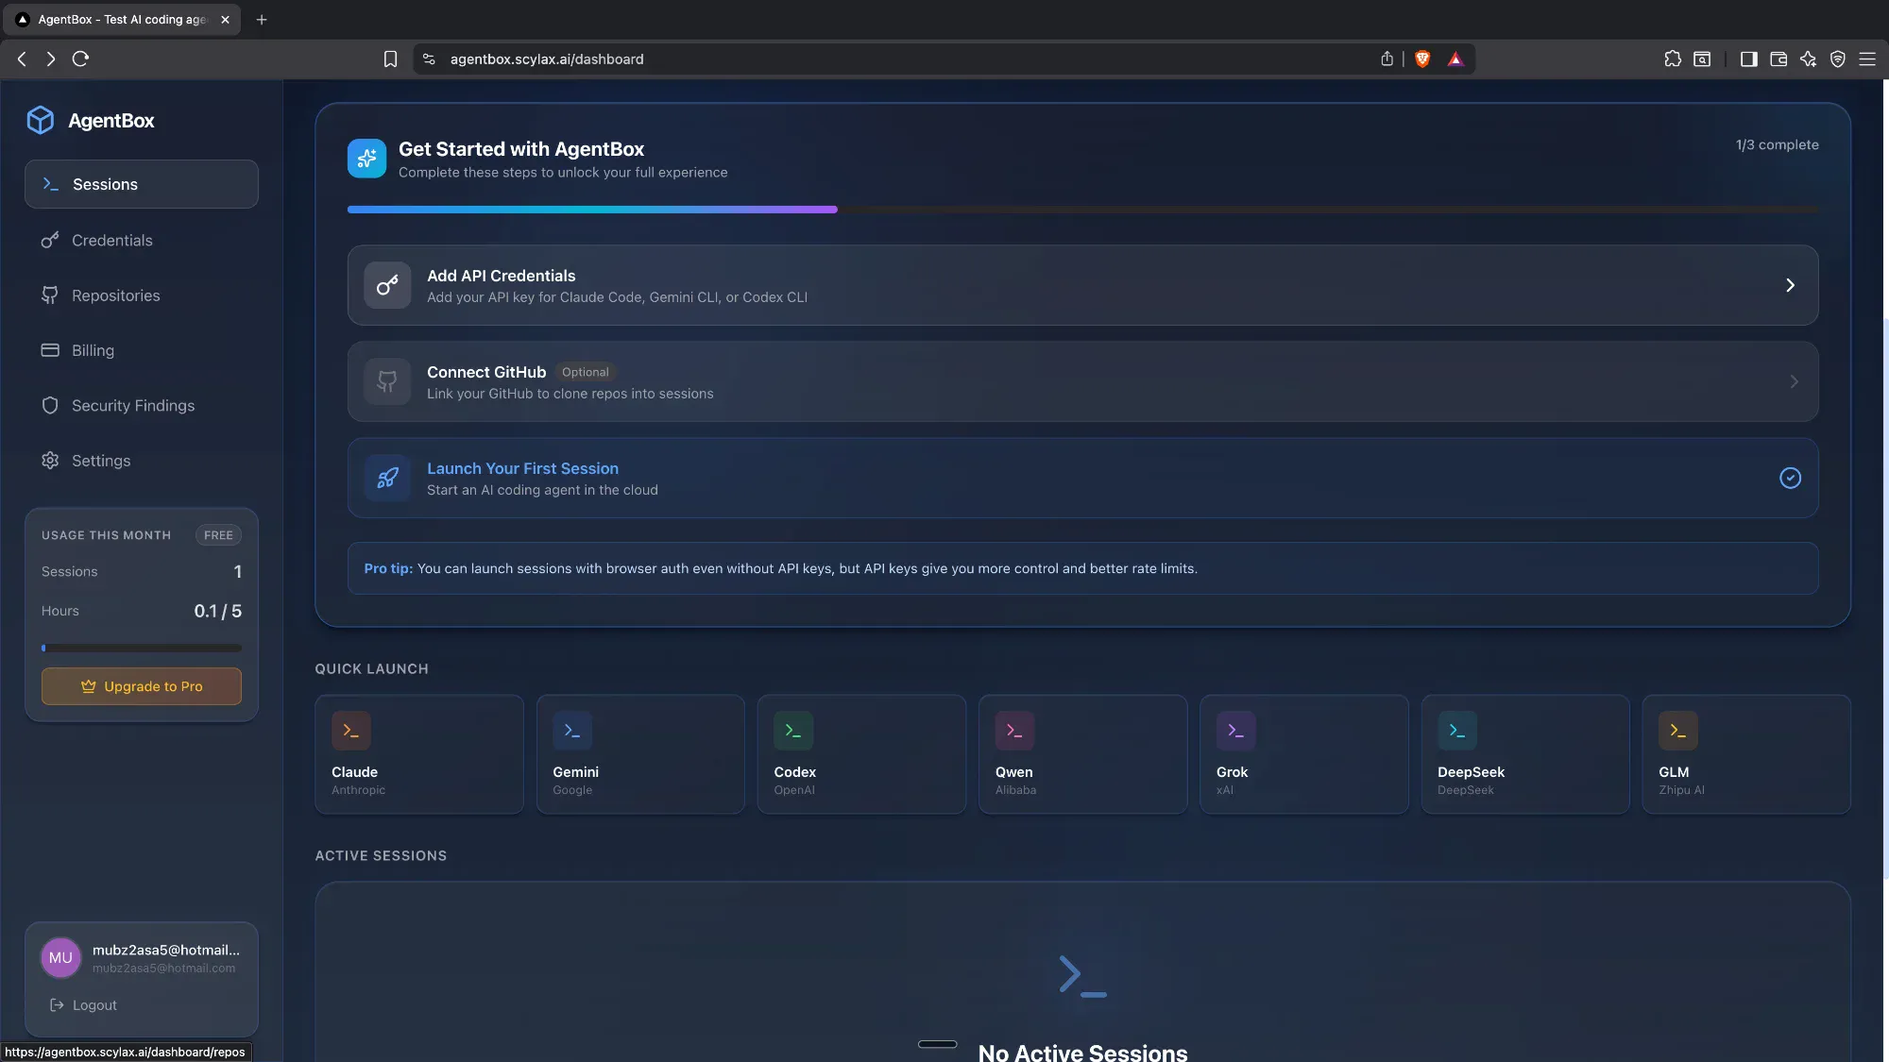The image size is (1889, 1062).
Task: Select the Claude Anthropic quick launch icon
Action: [x=350, y=730]
